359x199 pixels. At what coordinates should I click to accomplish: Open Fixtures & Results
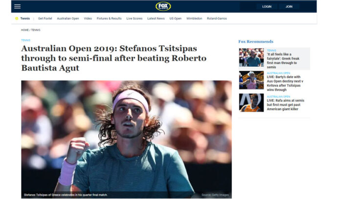click(109, 19)
